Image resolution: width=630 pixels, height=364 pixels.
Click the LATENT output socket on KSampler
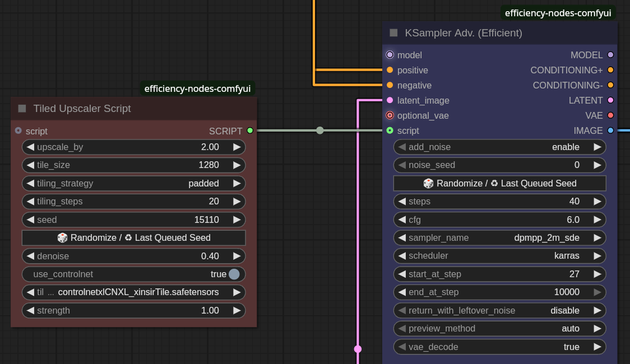tap(611, 100)
